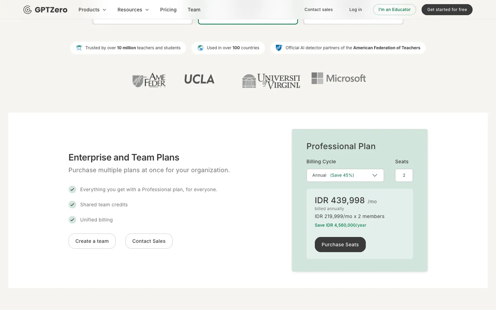Focus the Seats number field
The width and height of the screenshot is (496, 310).
coord(404,175)
